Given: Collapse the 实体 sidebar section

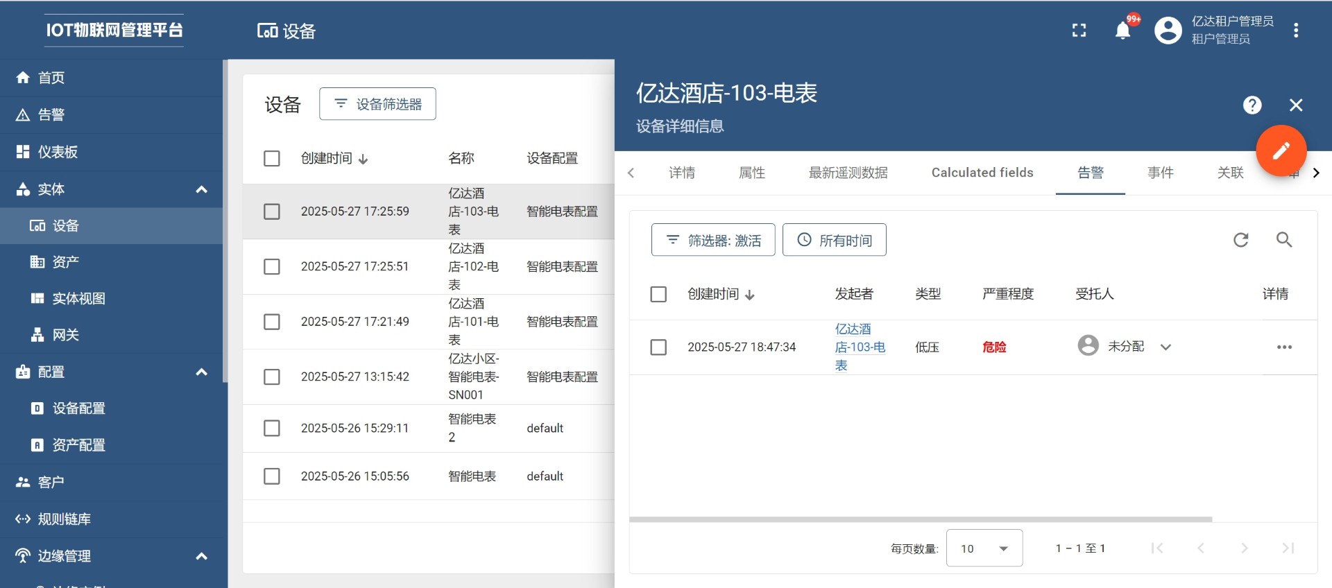Looking at the screenshot, I should click(x=201, y=189).
